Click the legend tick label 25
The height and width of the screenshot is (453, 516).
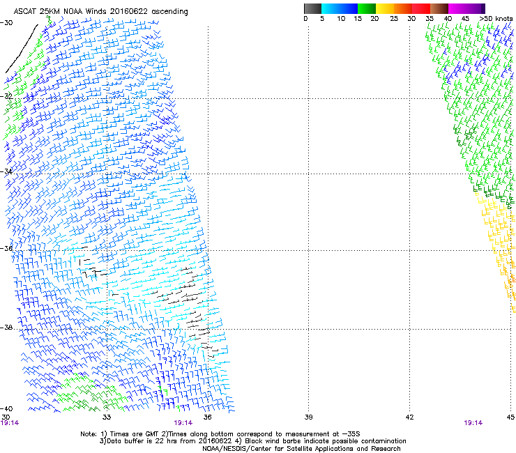click(394, 19)
